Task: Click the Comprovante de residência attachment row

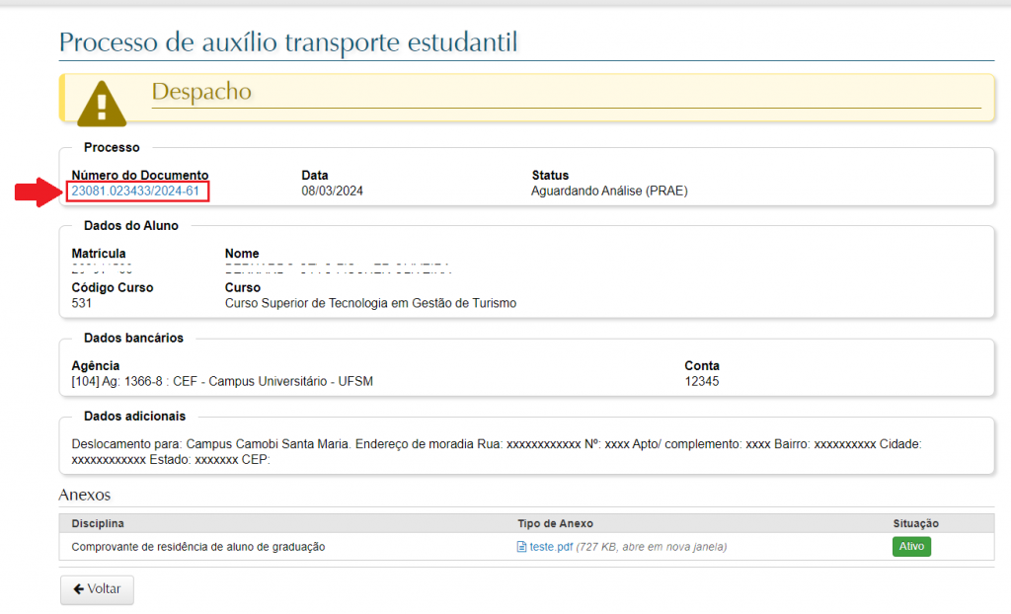Action: point(198,547)
